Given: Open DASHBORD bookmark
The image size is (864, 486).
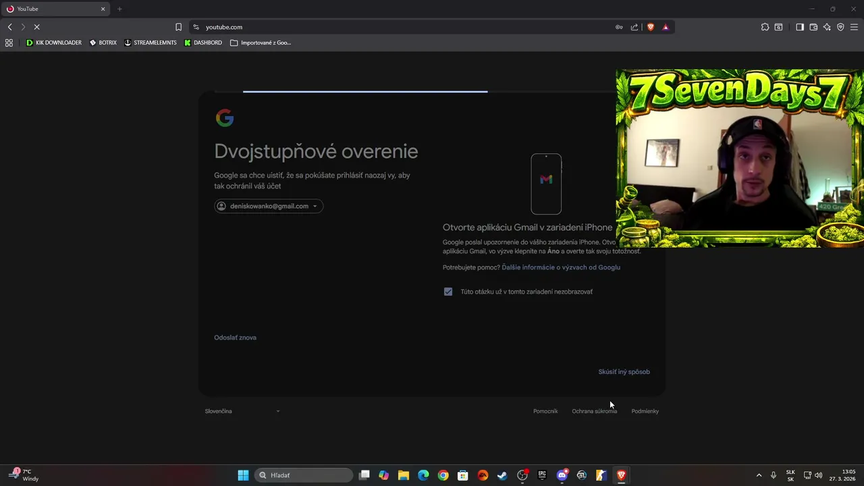Looking at the screenshot, I should coord(202,43).
